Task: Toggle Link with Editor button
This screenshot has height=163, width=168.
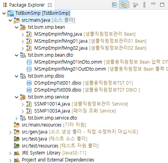Action: 123,5
